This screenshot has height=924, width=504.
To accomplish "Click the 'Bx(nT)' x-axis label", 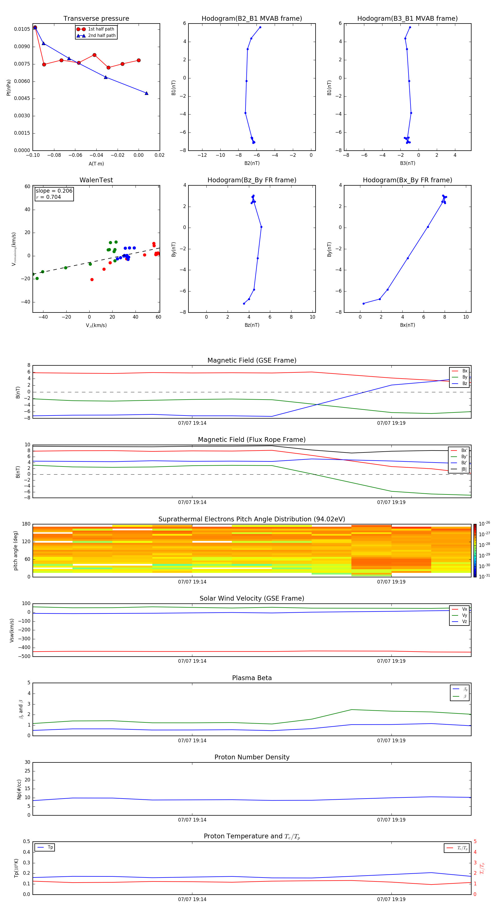I will click(x=407, y=325).
